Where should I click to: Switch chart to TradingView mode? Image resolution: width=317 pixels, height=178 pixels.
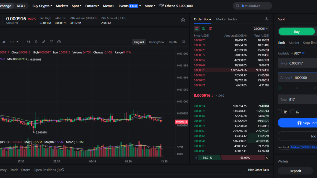click(x=156, y=42)
